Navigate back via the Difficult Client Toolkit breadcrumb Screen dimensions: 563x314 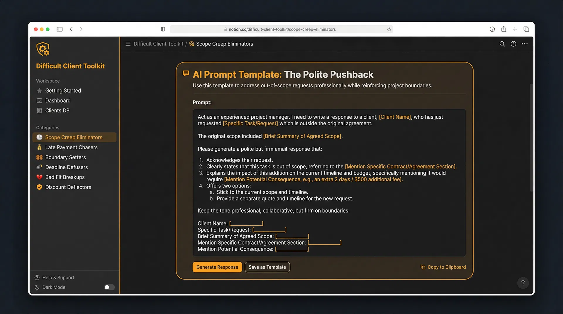pyautogui.click(x=158, y=44)
